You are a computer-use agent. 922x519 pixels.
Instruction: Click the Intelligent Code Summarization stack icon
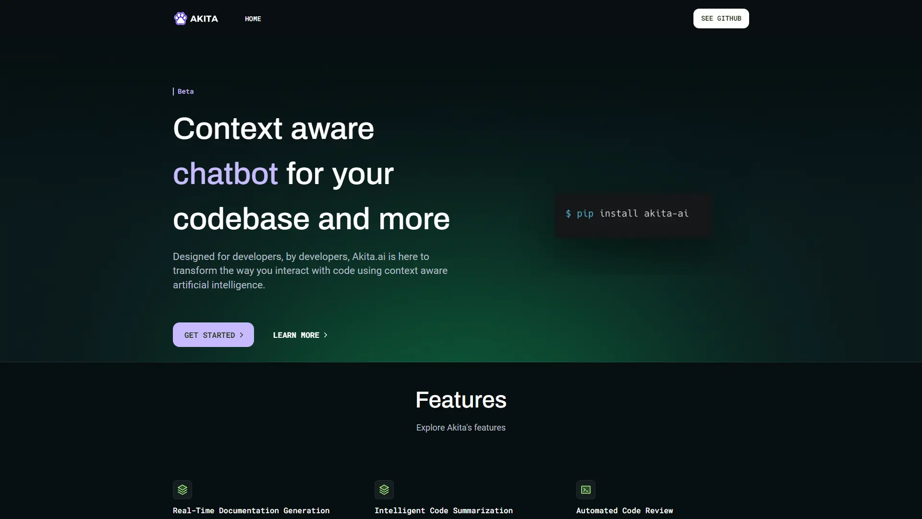tap(384, 490)
